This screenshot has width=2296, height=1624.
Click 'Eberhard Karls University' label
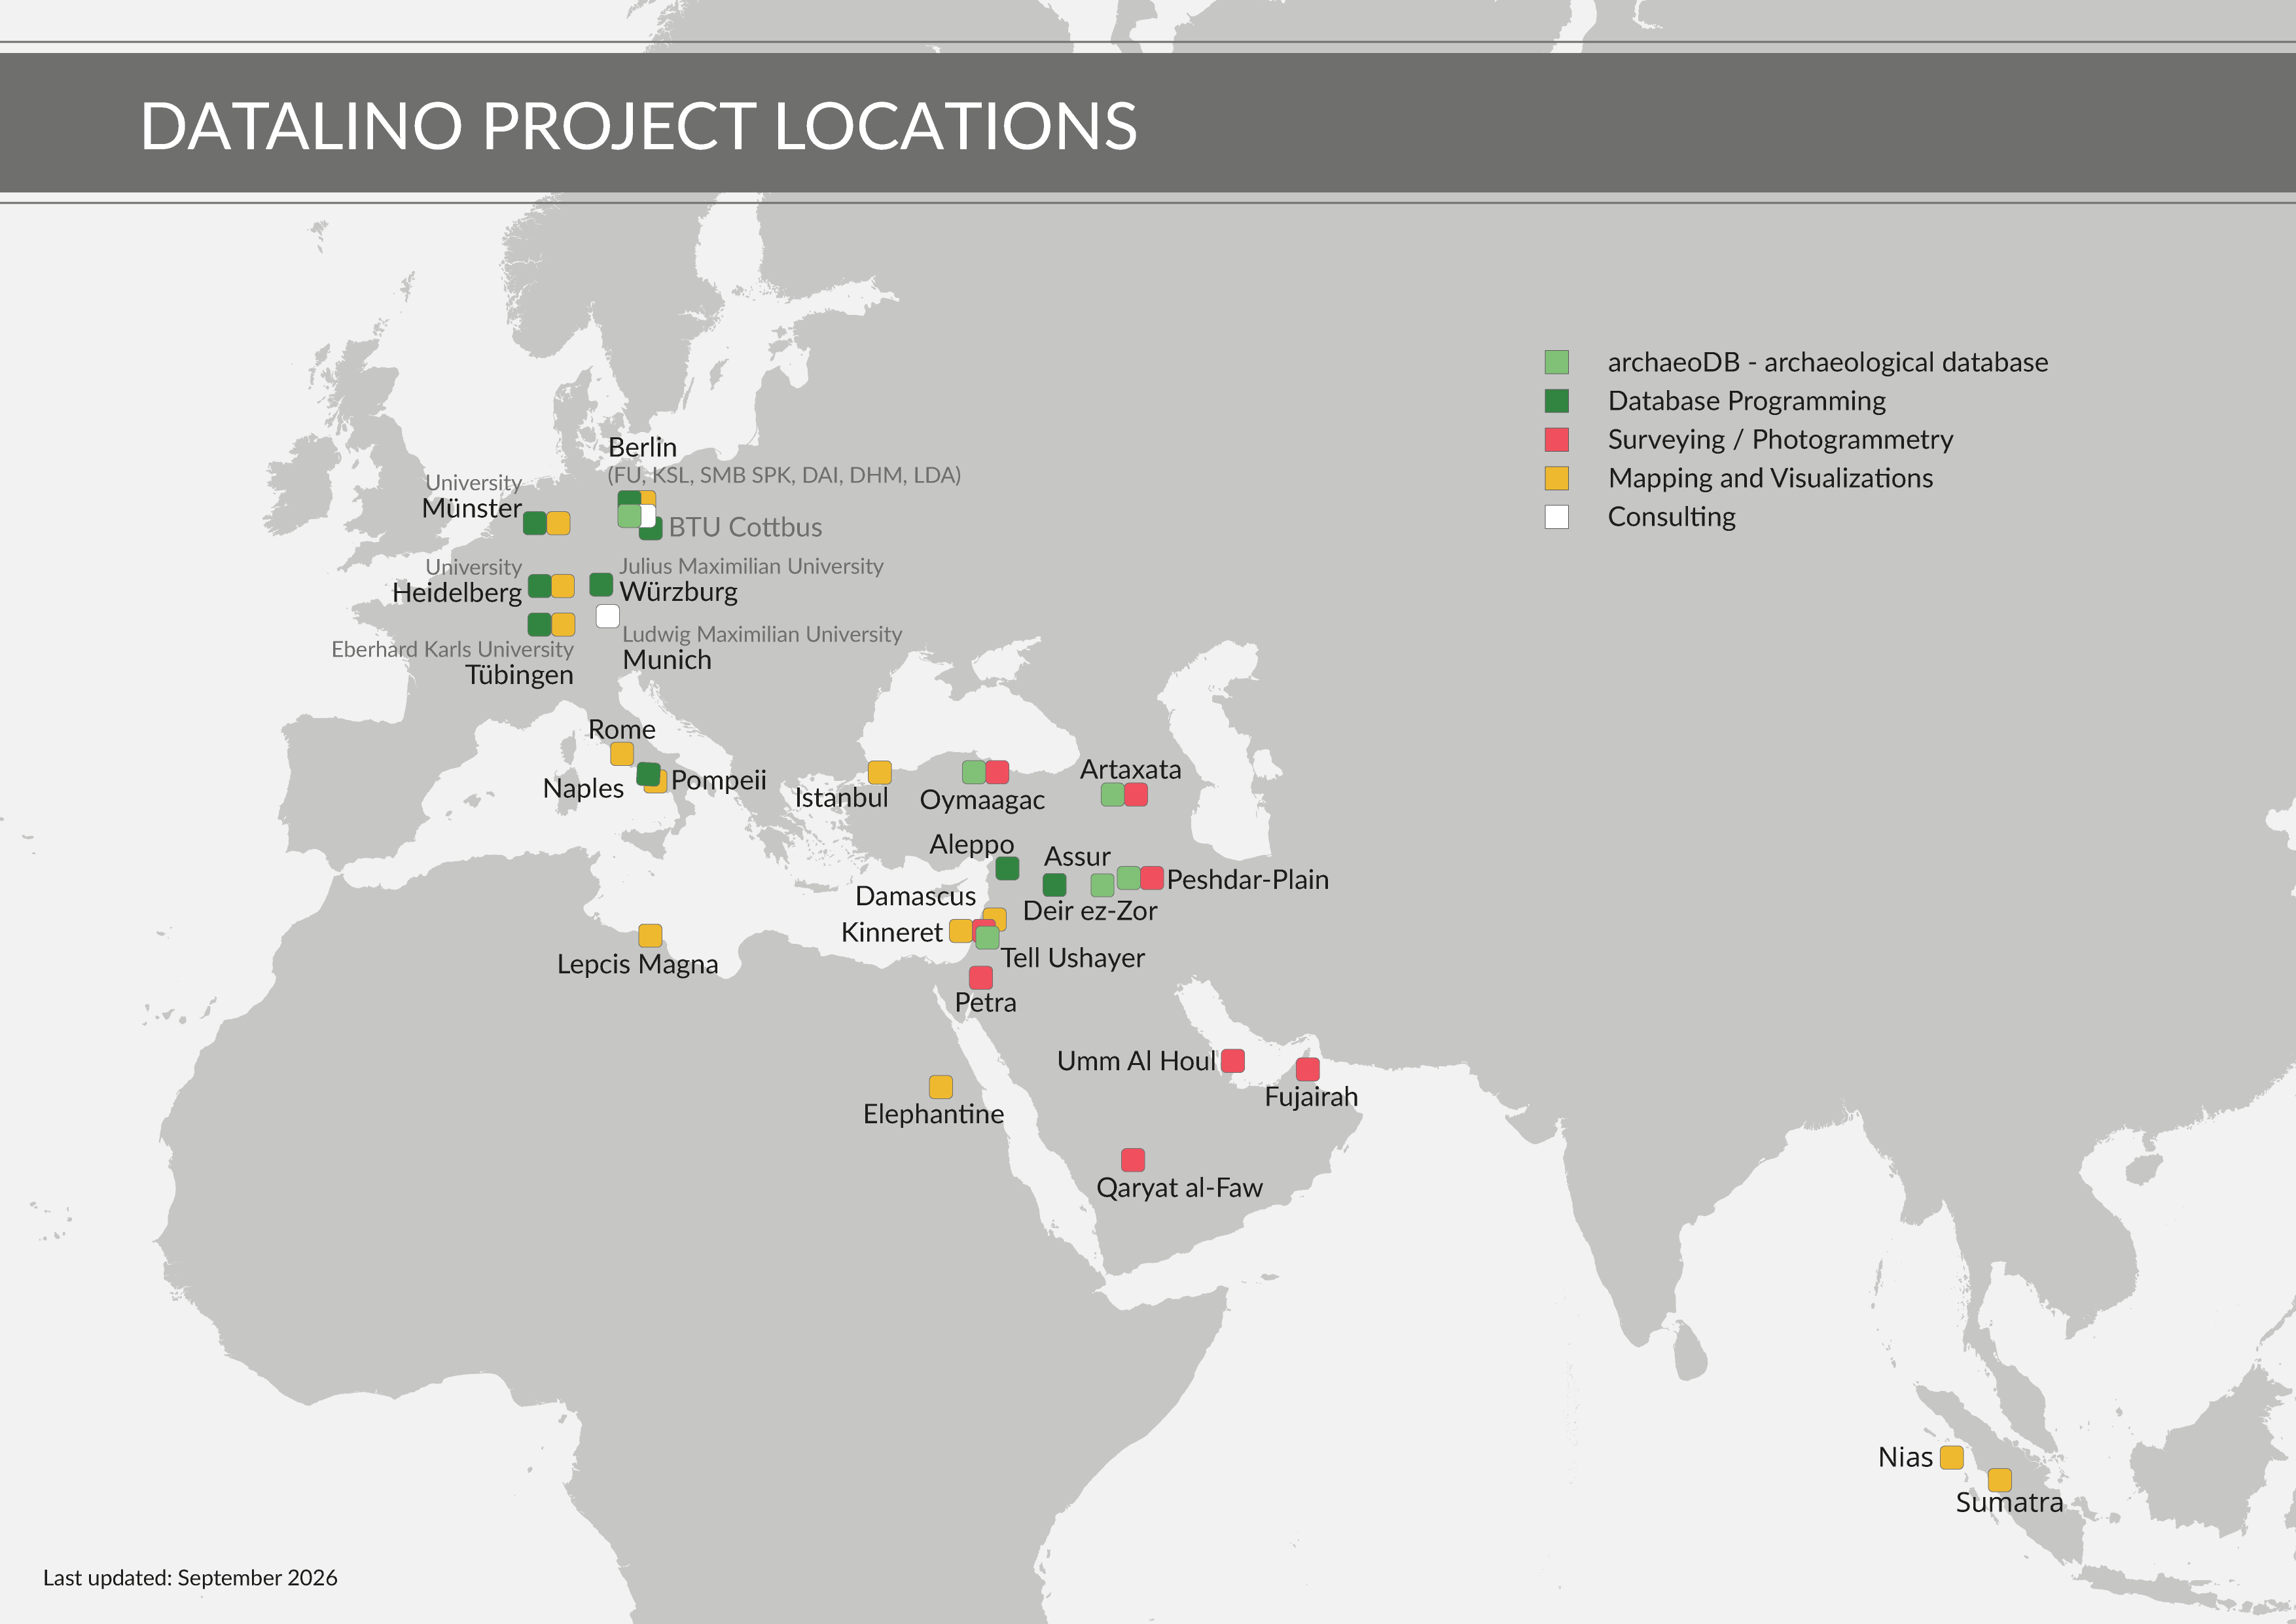(x=452, y=649)
